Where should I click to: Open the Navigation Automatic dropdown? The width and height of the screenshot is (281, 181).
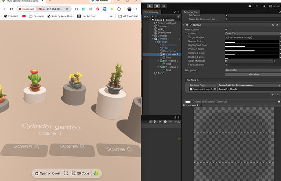tap(253, 70)
